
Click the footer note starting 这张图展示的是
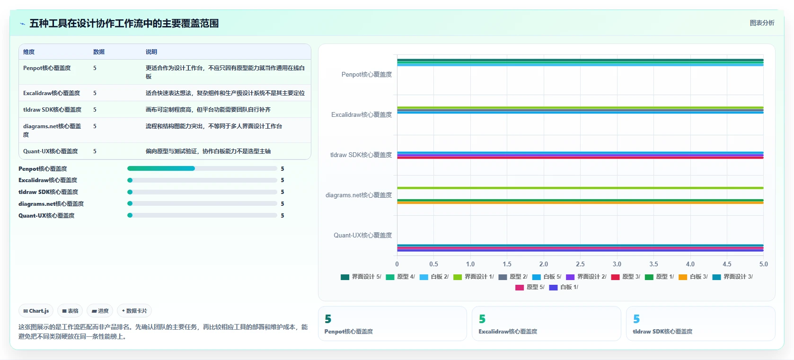[163, 332]
